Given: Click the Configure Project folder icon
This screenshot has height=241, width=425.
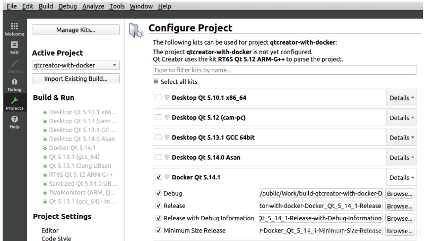Looking at the screenshot, I should 136,30.
